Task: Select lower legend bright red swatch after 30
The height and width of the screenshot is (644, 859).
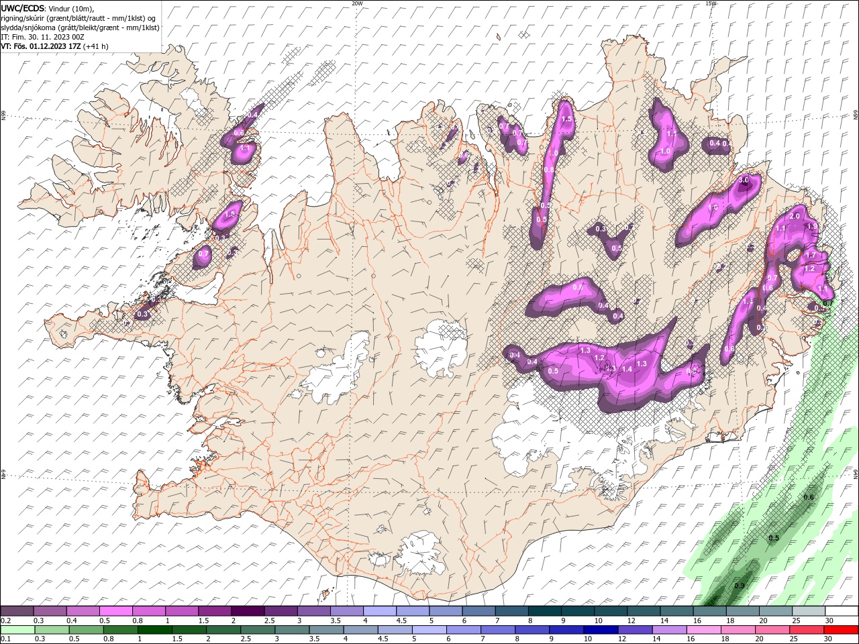Action: (x=842, y=630)
